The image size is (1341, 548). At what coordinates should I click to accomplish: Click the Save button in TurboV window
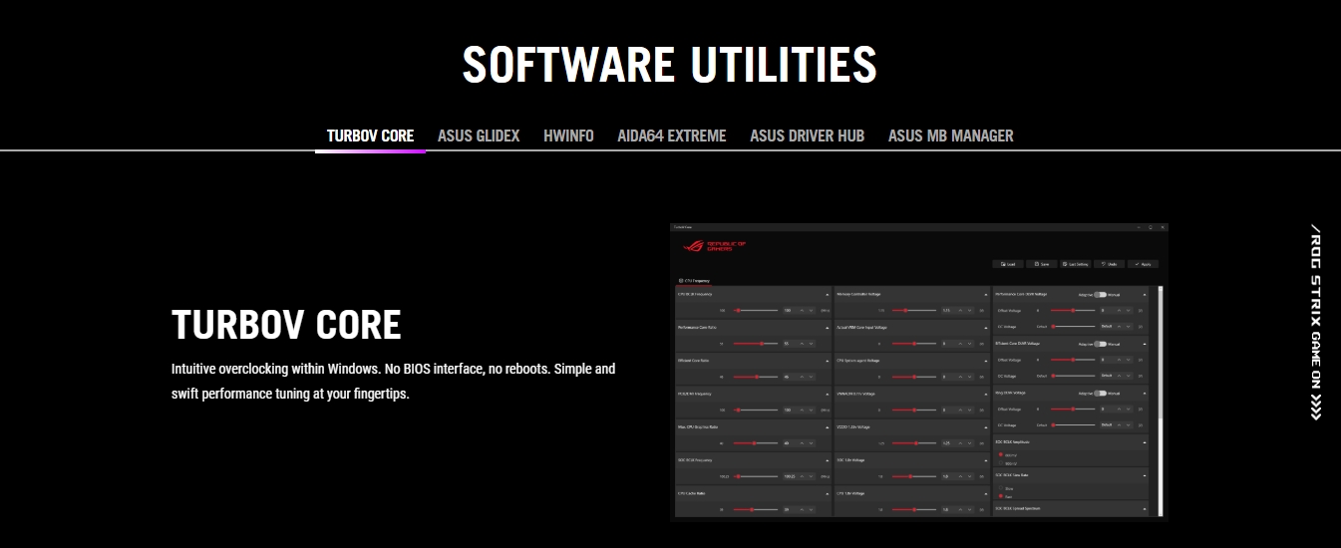(x=1041, y=264)
